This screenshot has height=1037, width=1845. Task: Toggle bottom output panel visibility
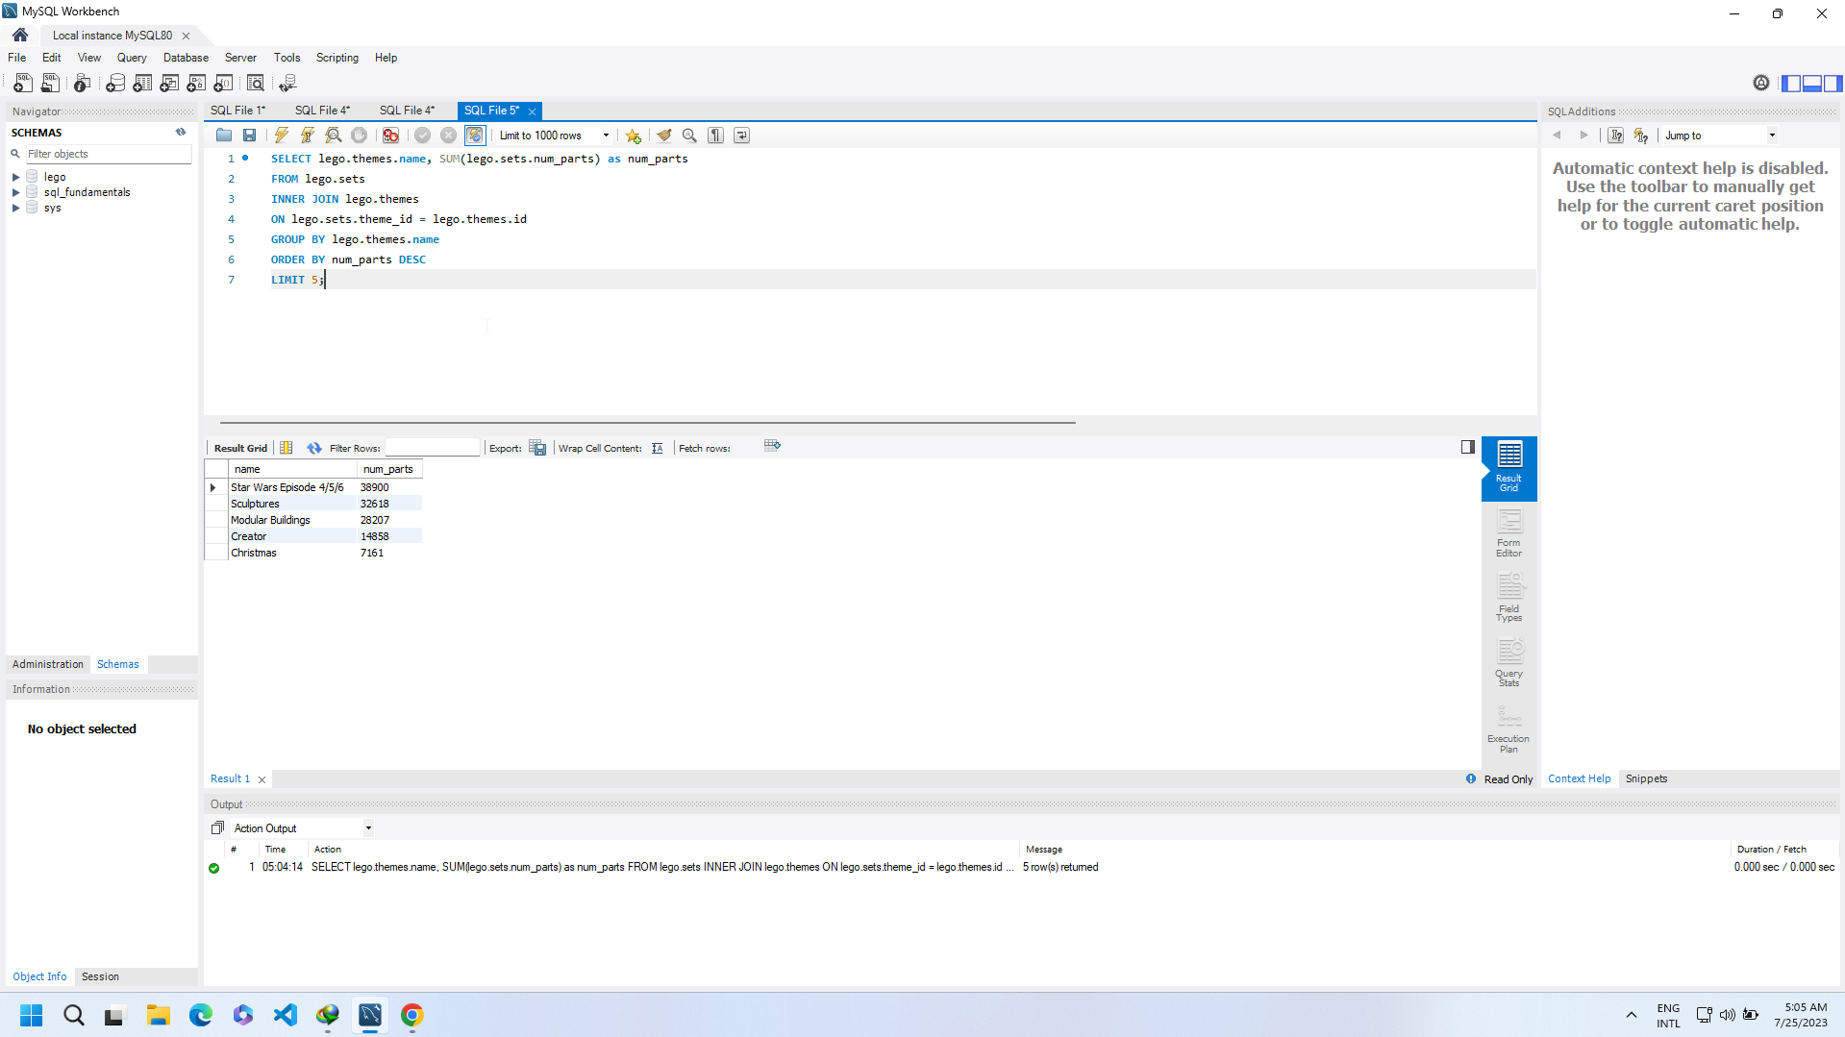tap(1812, 84)
